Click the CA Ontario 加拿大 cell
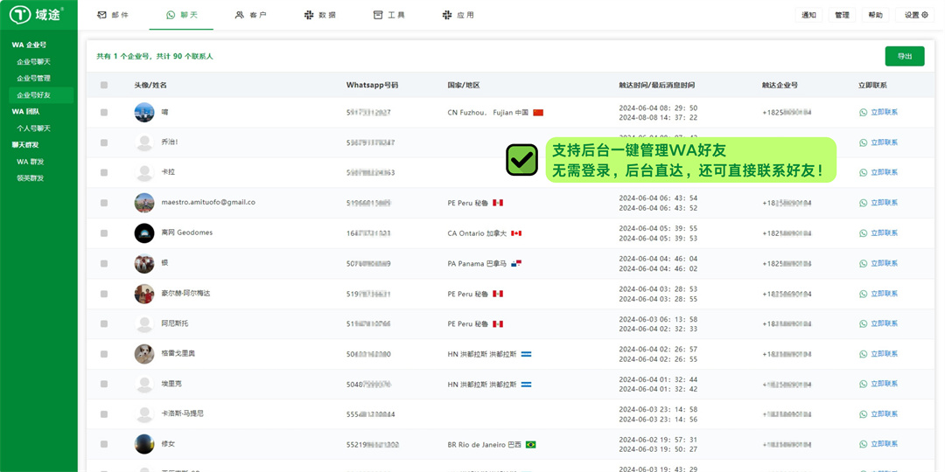 coord(485,233)
